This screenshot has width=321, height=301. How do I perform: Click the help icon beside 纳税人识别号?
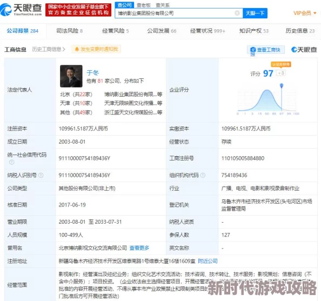tap(41, 175)
